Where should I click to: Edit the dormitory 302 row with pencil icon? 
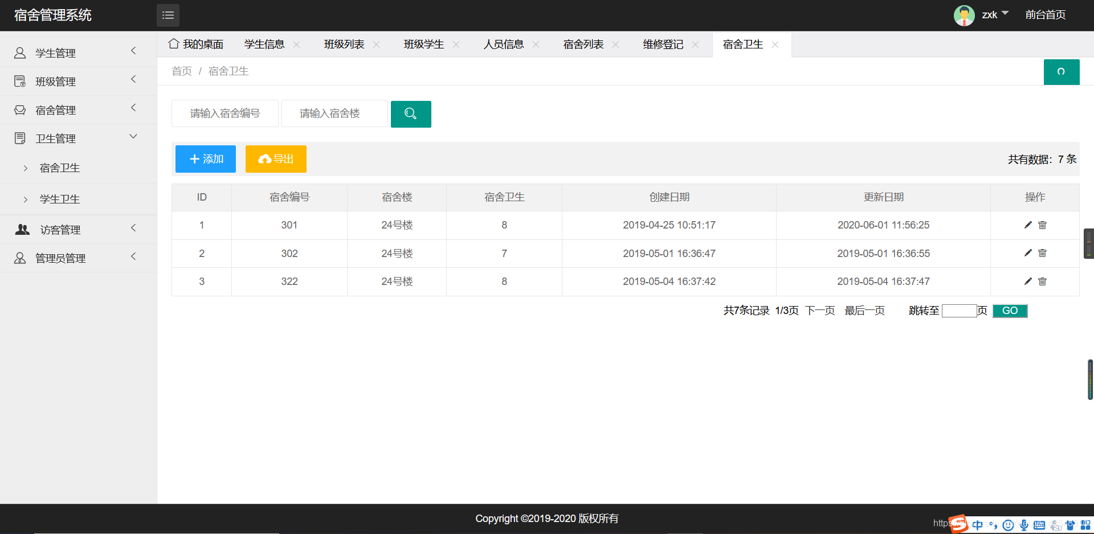(1028, 253)
